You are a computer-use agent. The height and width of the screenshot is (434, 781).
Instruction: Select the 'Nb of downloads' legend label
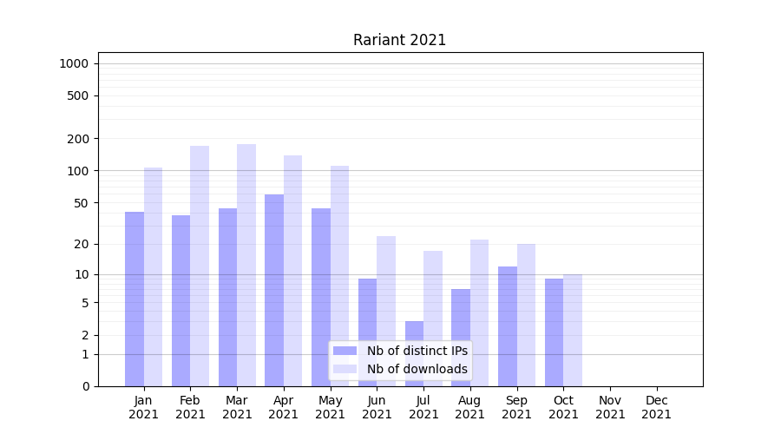coord(417,369)
